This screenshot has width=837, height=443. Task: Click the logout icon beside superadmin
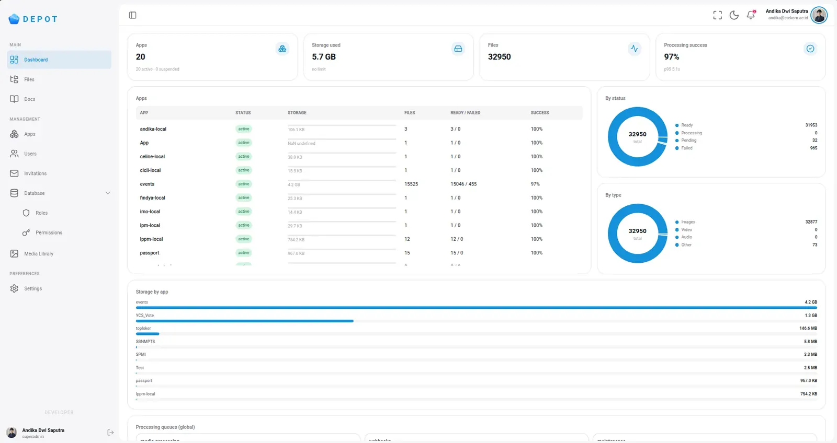click(x=110, y=433)
